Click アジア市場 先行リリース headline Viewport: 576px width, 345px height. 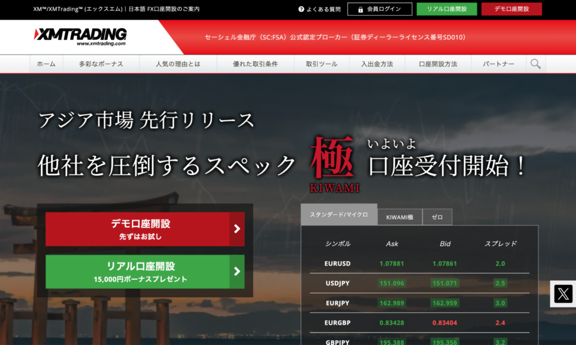coord(146,120)
